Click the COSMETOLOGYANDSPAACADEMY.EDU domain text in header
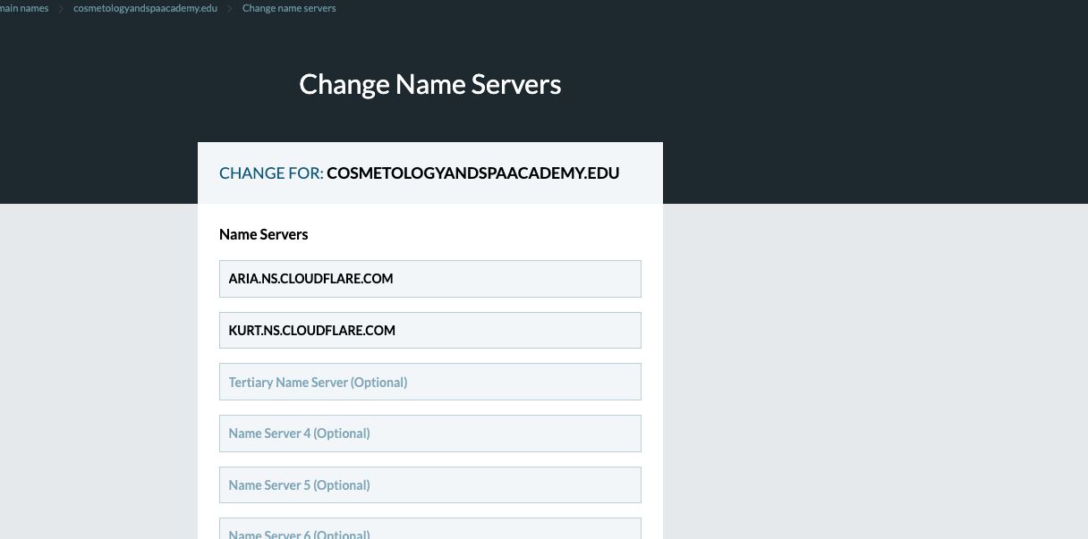This screenshot has height=539, width=1088. (x=473, y=173)
